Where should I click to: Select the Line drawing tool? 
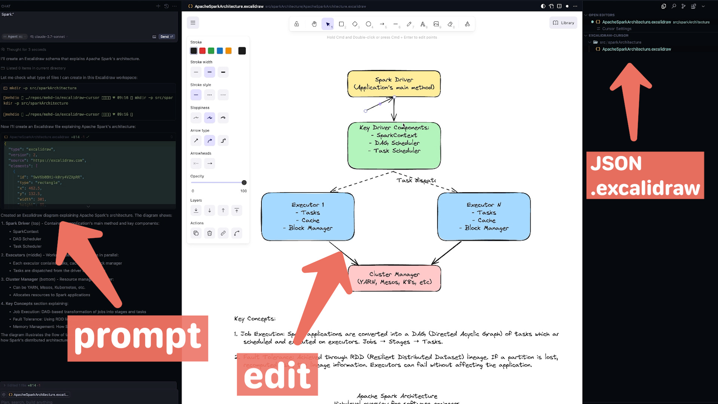click(x=396, y=24)
